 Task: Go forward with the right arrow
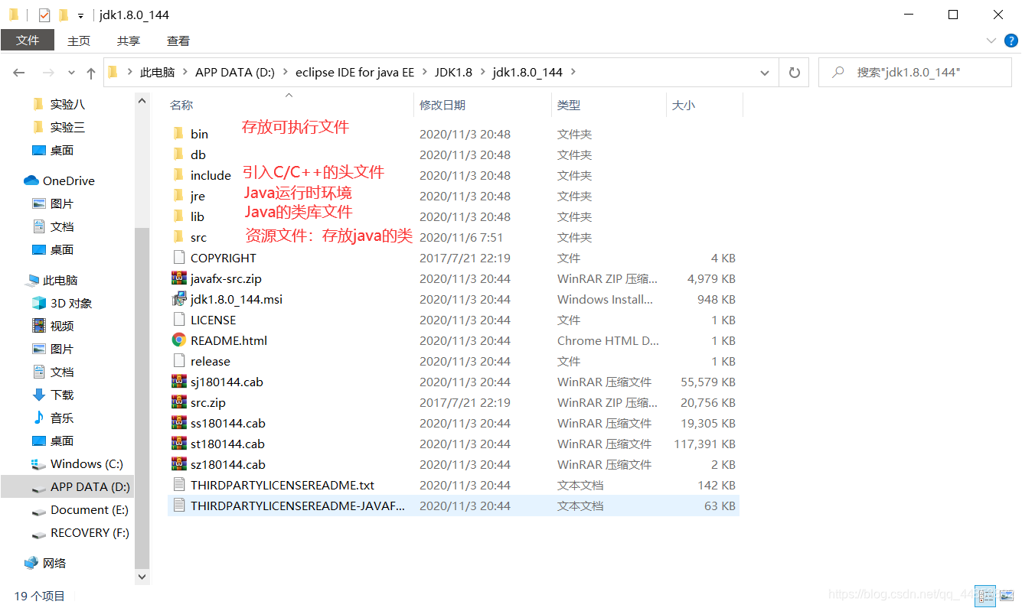point(48,73)
